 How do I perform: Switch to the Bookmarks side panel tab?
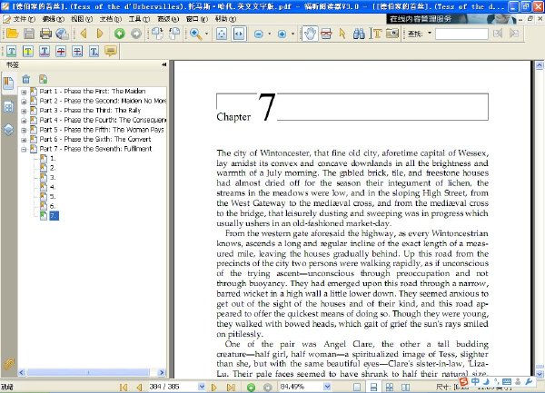[8, 83]
